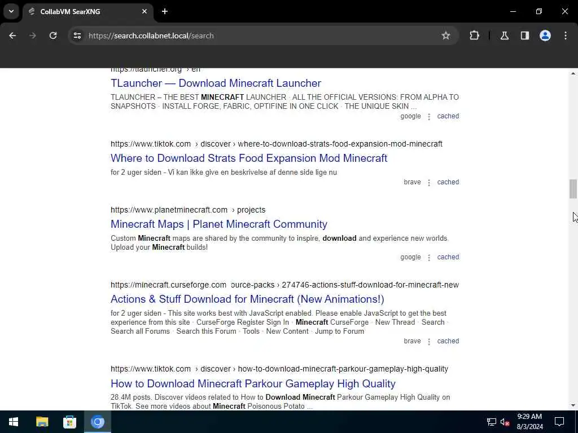The width and height of the screenshot is (578, 433).
Task: Bookmark this page with the star icon
Action: coord(446,36)
